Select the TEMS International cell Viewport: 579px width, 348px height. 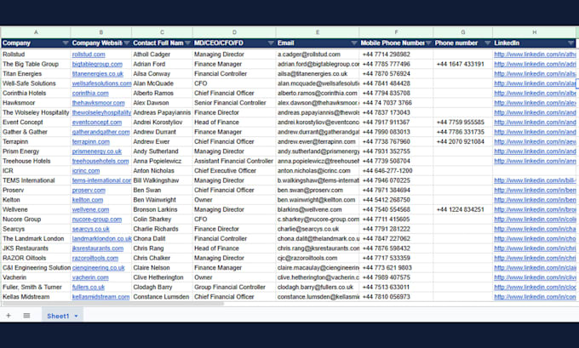[x=36, y=180]
